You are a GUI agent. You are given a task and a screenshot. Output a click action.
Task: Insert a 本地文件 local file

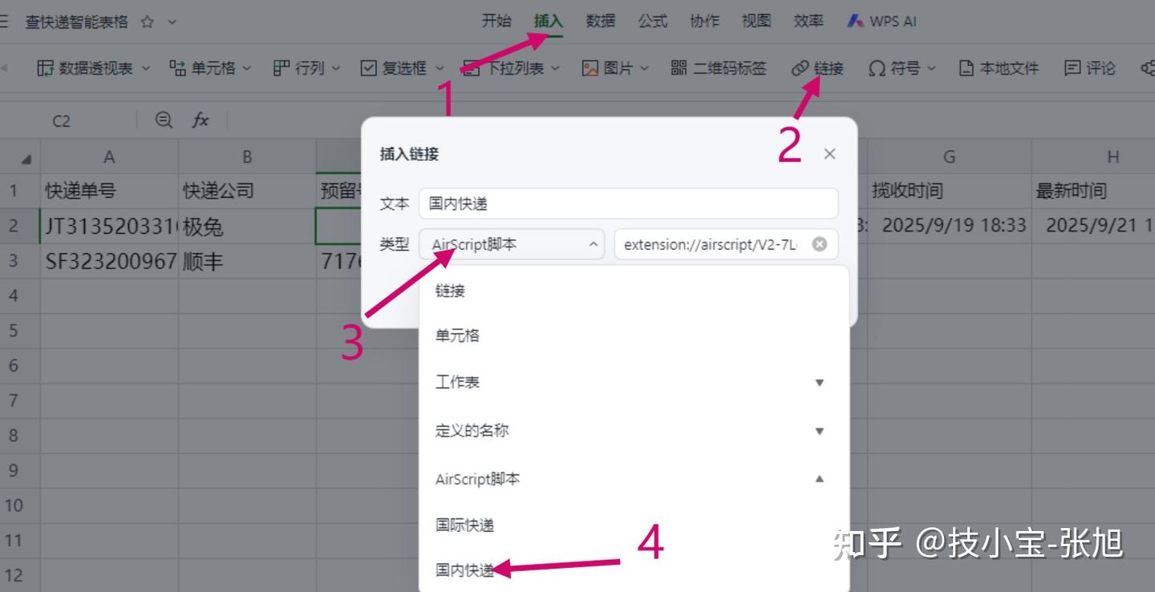999,68
